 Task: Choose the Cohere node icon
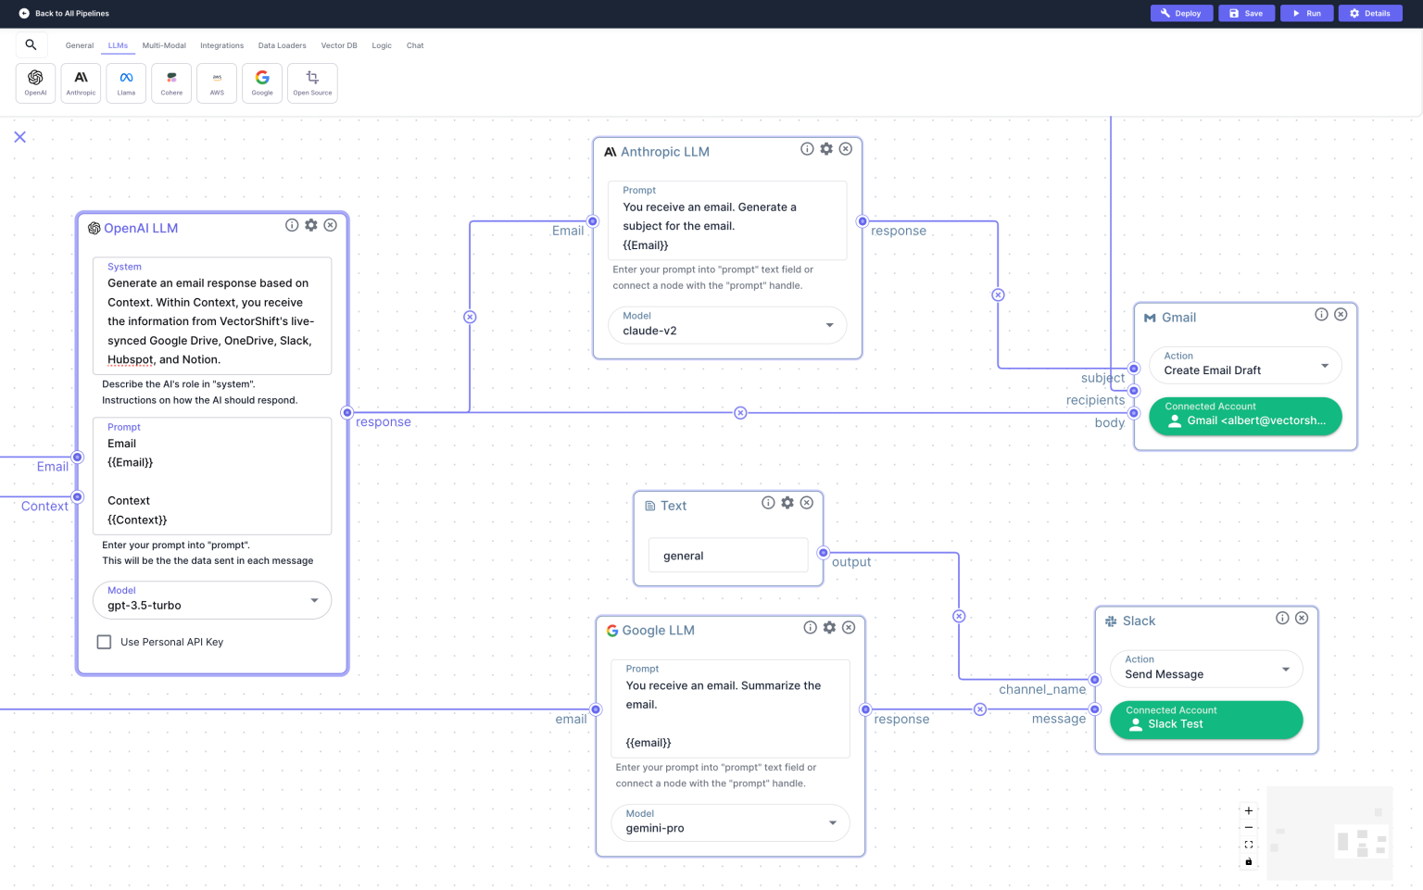(171, 82)
